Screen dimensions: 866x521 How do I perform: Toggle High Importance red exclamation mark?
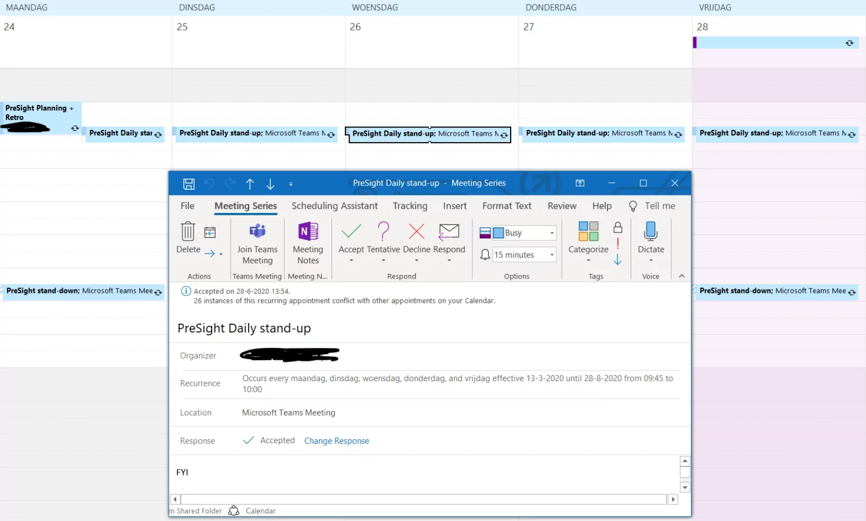tap(618, 244)
